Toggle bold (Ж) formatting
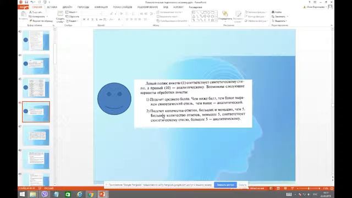 (x=84, y=20)
